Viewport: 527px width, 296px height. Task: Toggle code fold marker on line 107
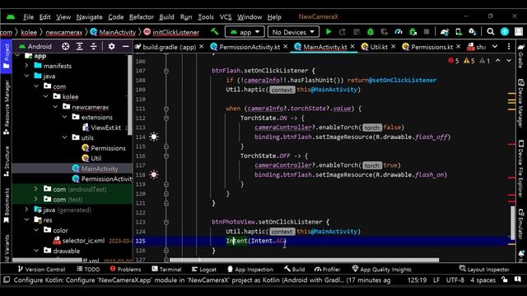click(166, 71)
